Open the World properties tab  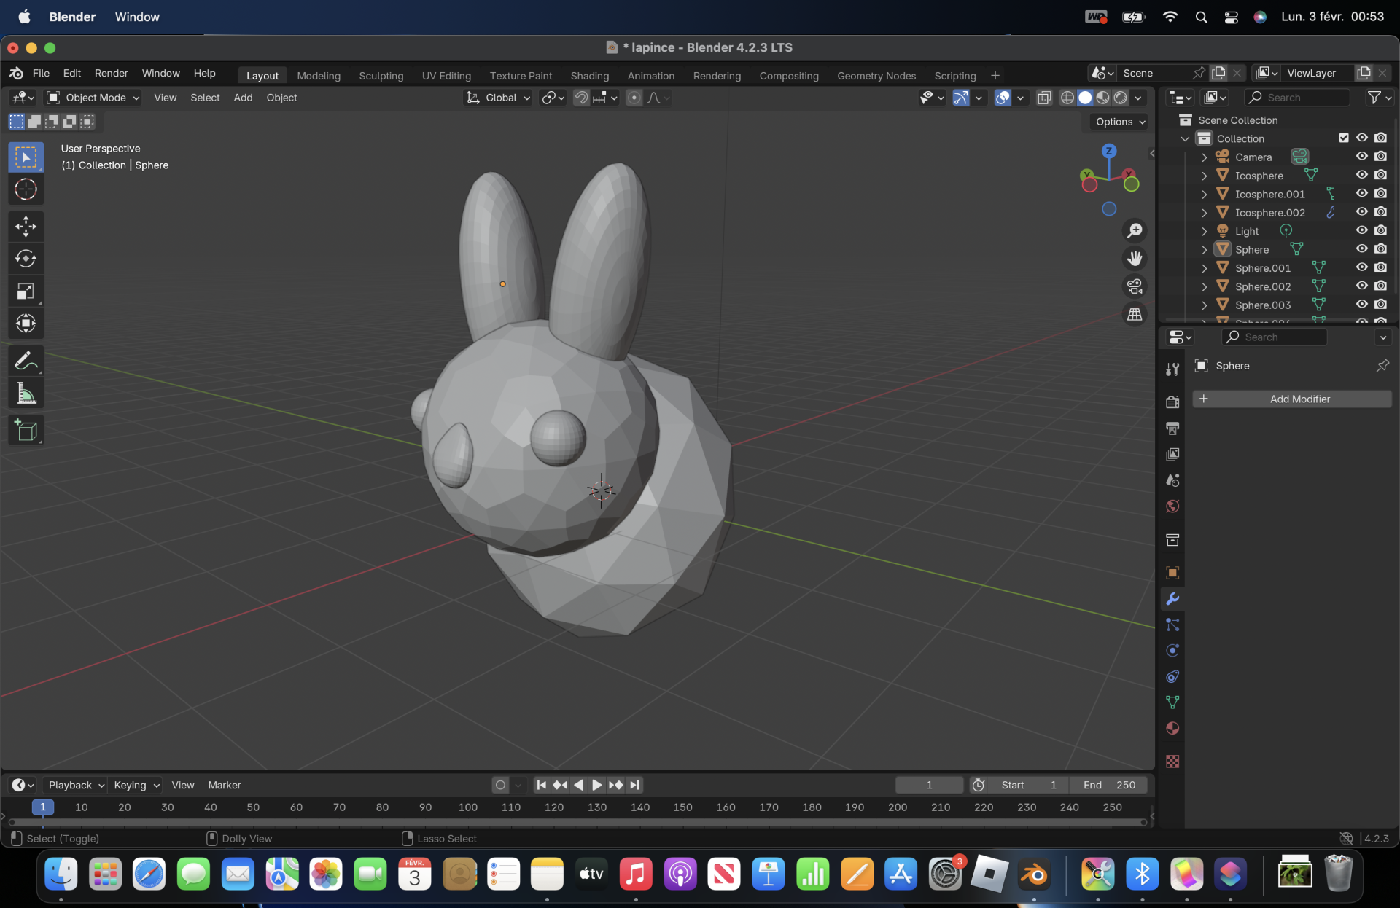click(x=1172, y=506)
